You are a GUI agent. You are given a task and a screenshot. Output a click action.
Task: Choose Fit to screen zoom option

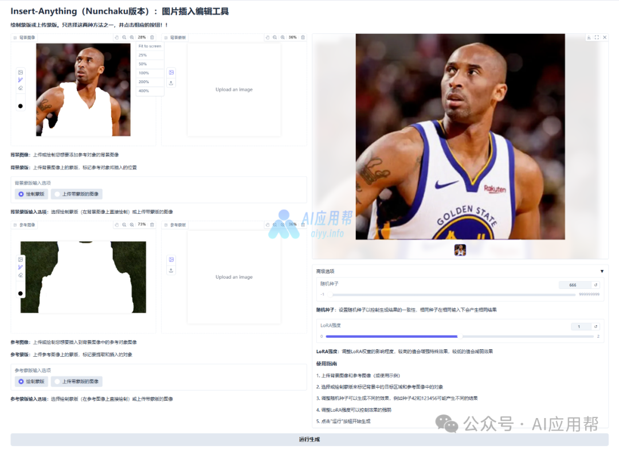pos(150,46)
